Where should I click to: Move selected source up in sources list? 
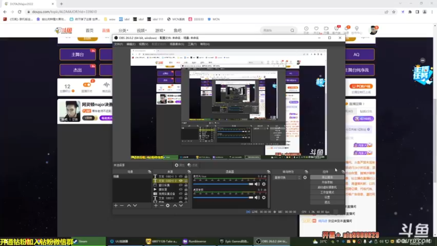(x=175, y=206)
